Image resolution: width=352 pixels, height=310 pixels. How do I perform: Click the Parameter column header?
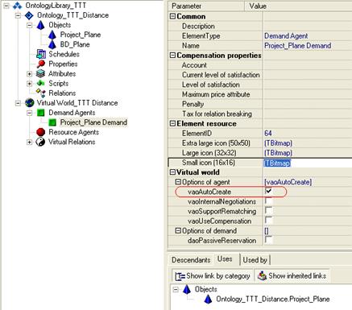tap(206, 6)
